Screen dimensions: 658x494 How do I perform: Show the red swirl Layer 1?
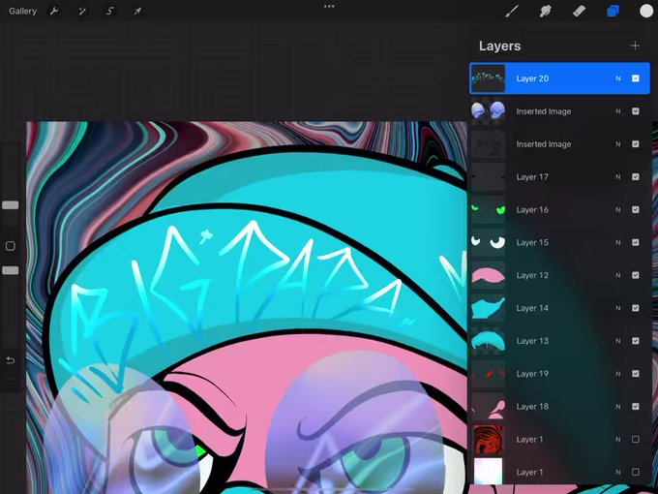(636, 439)
